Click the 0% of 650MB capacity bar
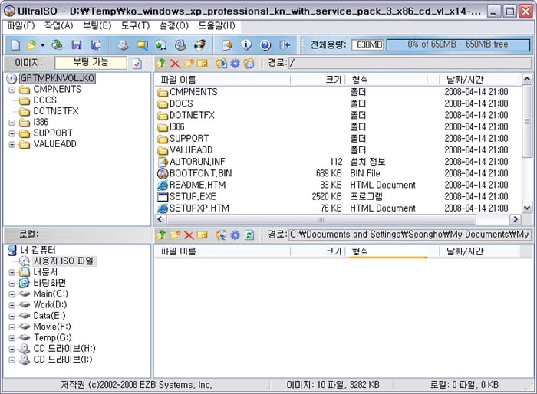The width and height of the screenshot is (537, 394). pyautogui.click(x=458, y=45)
